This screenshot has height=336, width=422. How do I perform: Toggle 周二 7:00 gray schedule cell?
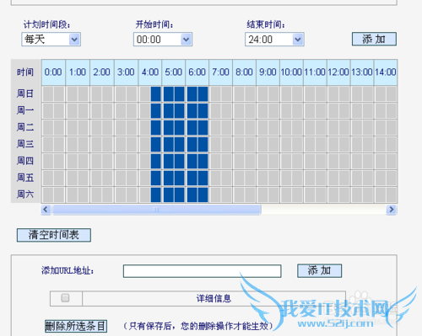(215, 128)
